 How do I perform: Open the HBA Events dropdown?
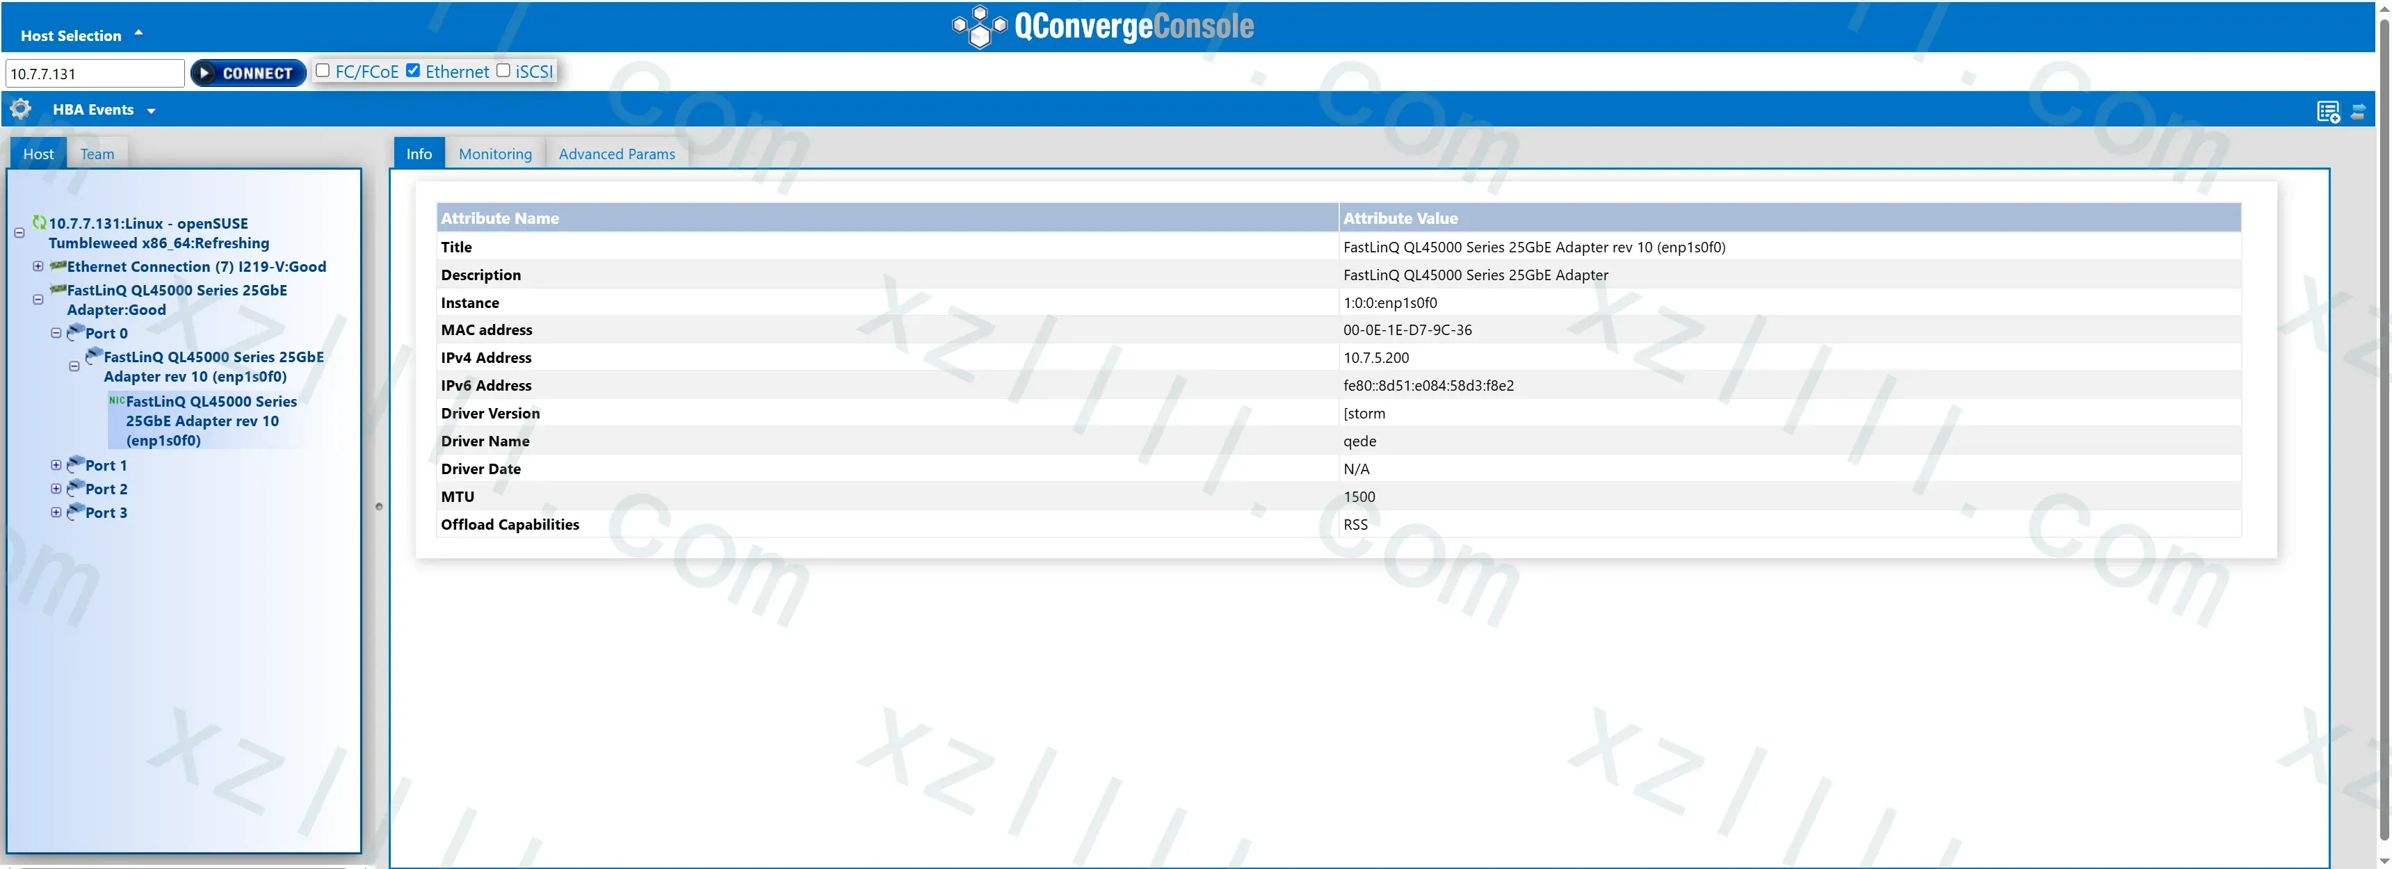pos(152,110)
